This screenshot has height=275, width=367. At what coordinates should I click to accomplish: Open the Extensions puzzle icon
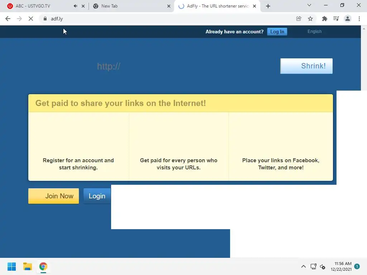coord(324,19)
